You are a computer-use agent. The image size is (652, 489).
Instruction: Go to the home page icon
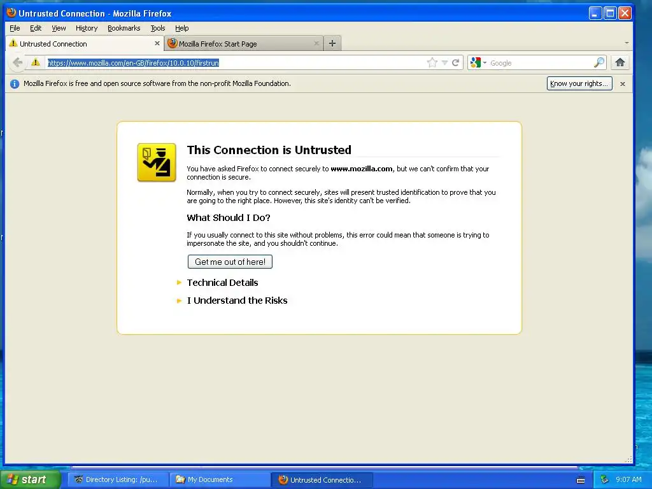click(620, 63)
